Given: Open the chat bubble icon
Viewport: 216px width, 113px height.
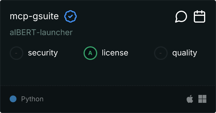Looking at the screenshot, I should [181, 17].
